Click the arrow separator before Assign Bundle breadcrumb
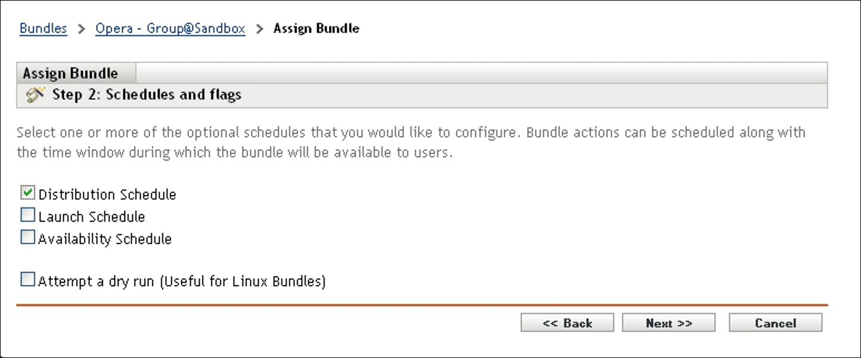The height and width of the screenshot is (358, 861). (x=259, y=29)
